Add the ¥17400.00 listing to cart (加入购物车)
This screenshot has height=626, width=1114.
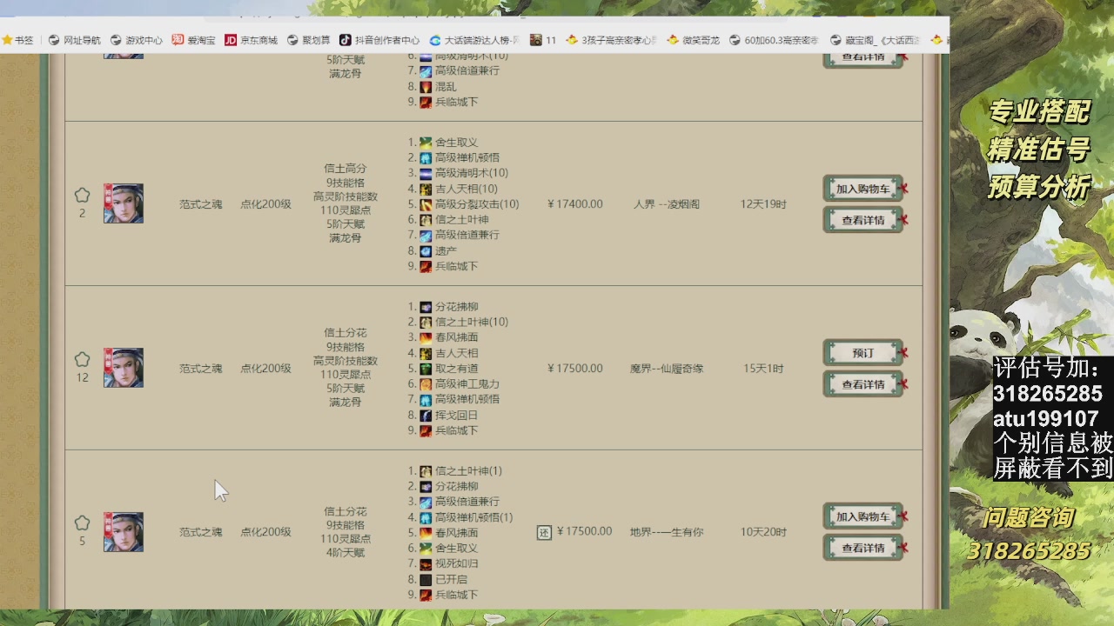(862, 189)
